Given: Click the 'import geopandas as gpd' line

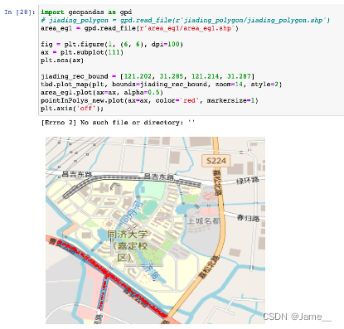Looking at the screenshot, I should [x=86, y=12].
